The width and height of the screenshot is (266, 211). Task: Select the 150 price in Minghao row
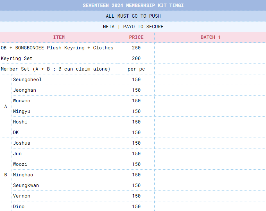pos(136,175)
